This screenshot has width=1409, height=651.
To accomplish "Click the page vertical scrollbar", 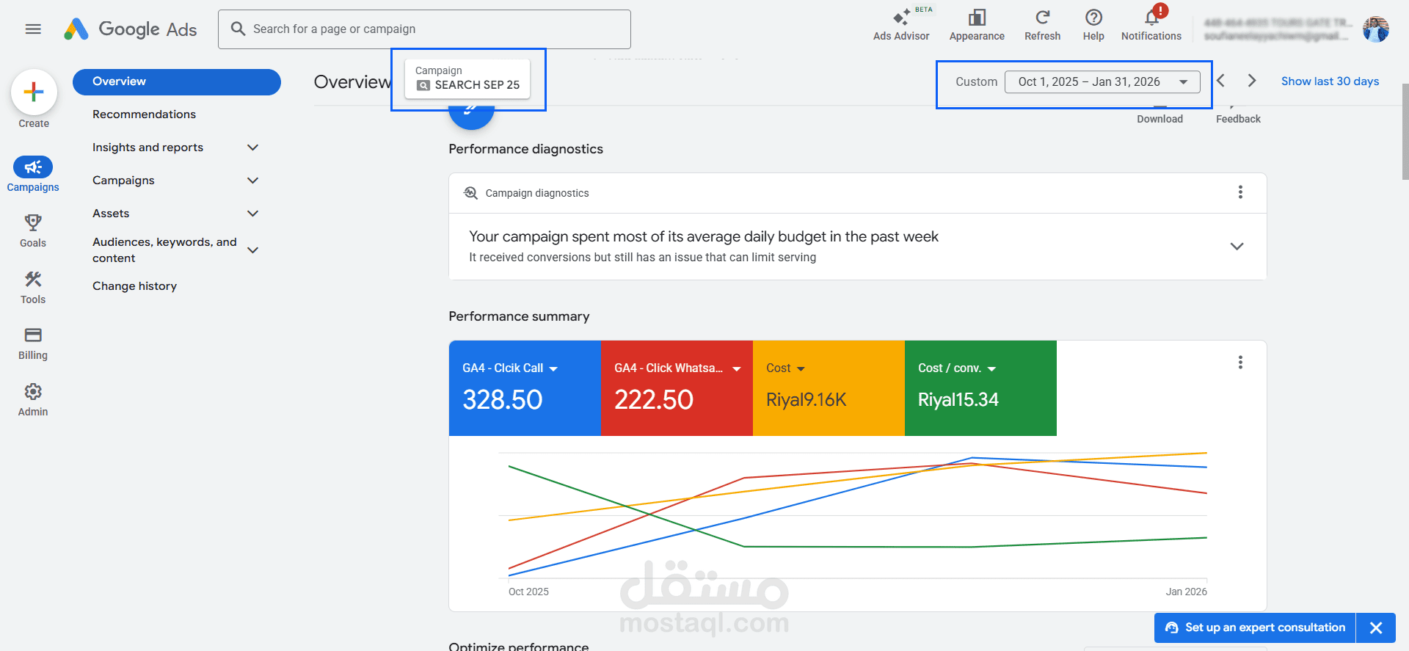I will click(x=1405, y=132).
